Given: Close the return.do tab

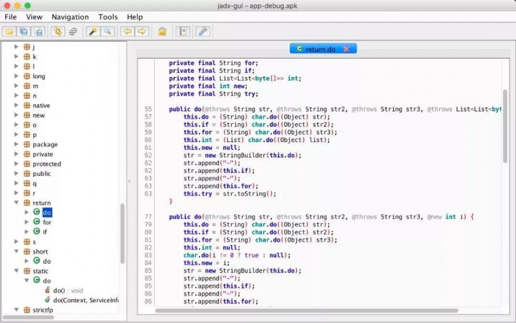Looking at the screenshot, I should point(346,49).
